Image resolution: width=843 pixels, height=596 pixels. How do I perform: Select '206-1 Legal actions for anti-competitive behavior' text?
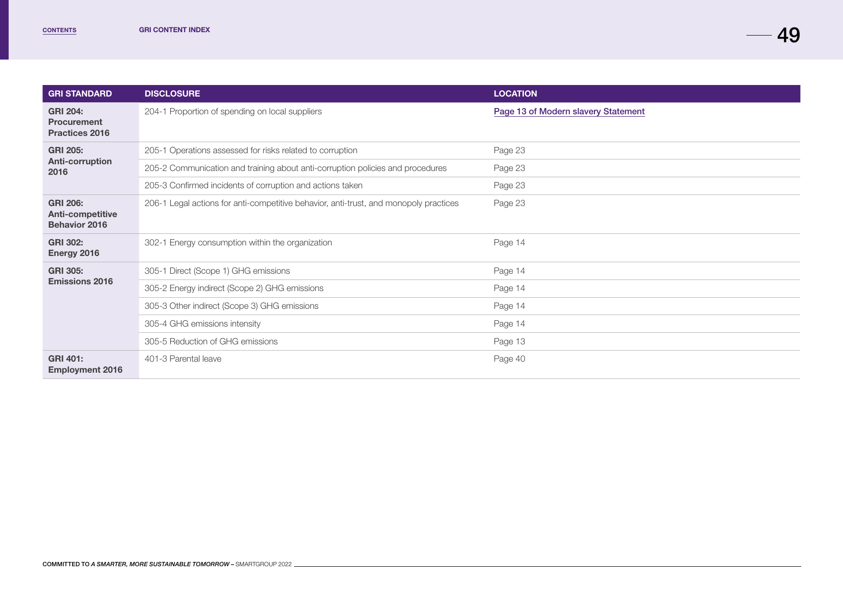pyautogui.click(x=301, y=203)
